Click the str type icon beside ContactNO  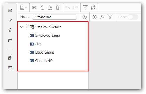click(x=32, y=61)
